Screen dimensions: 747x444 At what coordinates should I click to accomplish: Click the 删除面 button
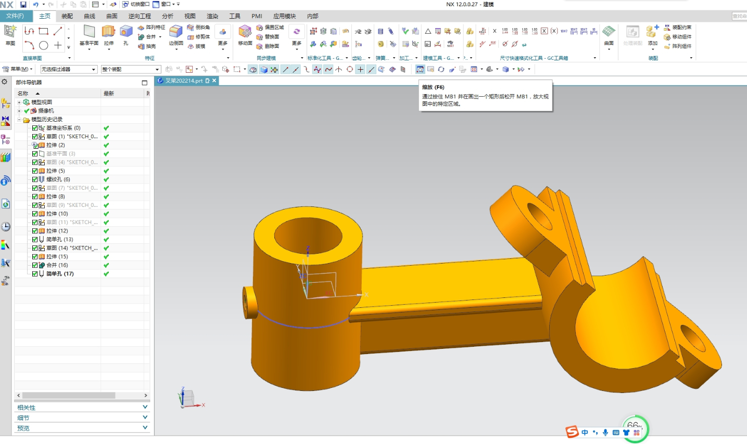(x=268, y=46)
